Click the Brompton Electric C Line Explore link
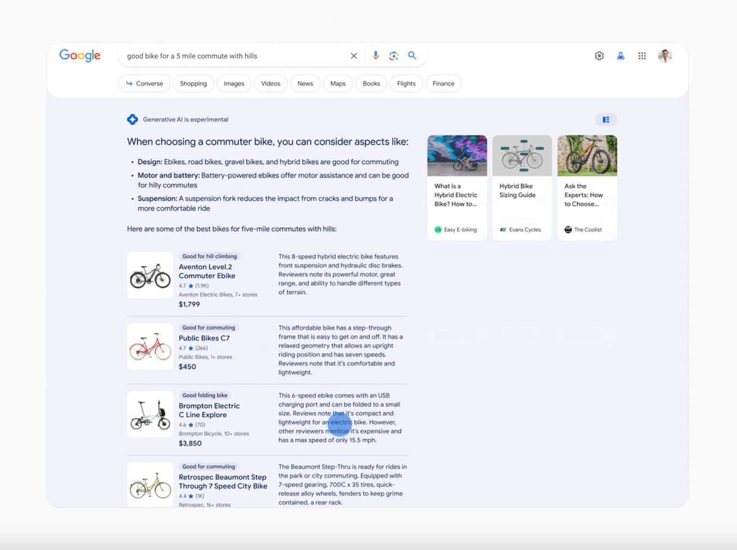 [209, 410]
